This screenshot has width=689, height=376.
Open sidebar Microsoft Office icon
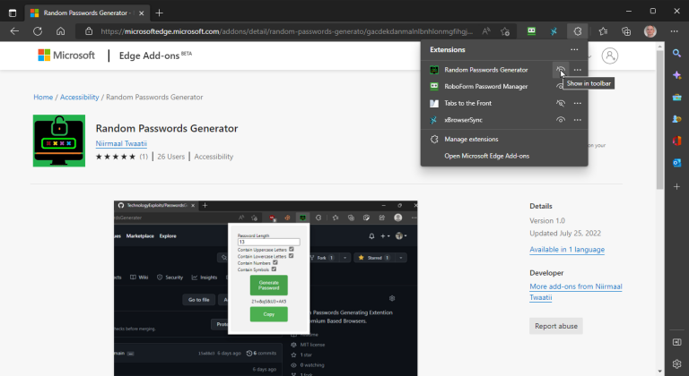pyautogui.click(x=676, y=141)
